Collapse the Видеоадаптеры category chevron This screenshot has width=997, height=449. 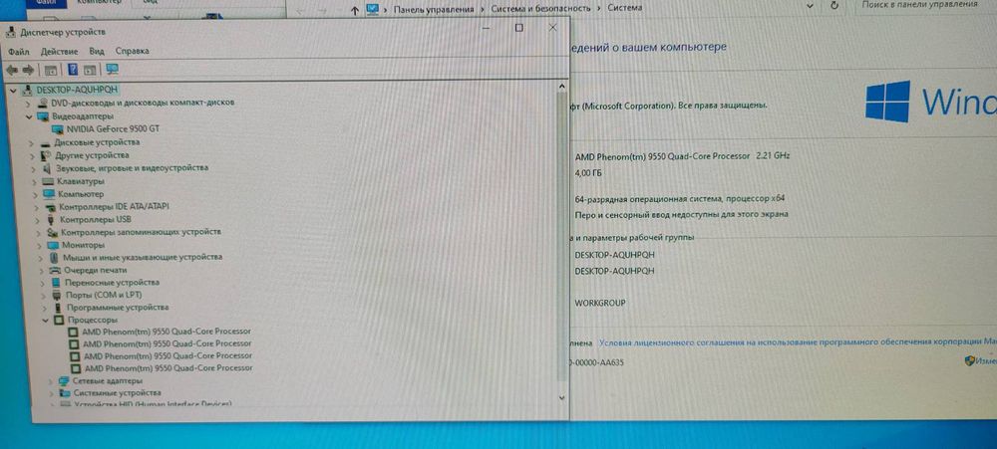click(x=29, y=117)
